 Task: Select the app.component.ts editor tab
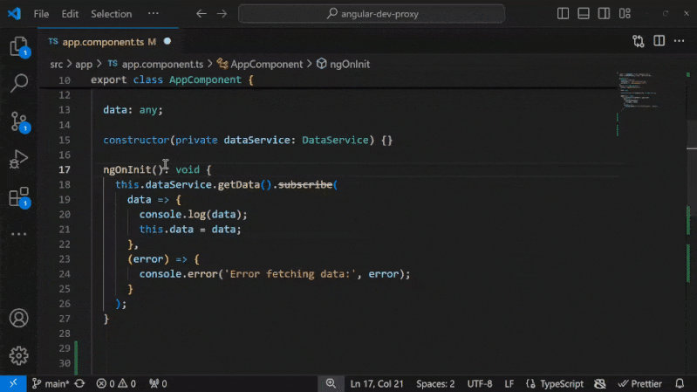[x=102, y=41]
